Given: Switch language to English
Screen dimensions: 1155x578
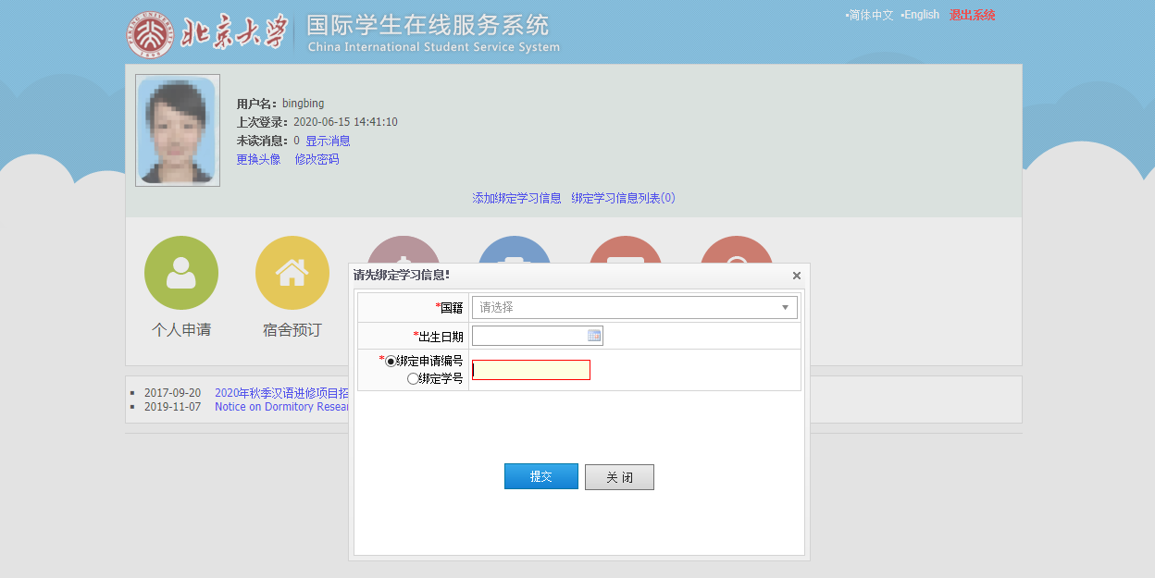Looking at the screenshot, I should (x=921, y=15).
